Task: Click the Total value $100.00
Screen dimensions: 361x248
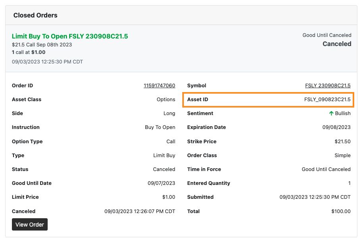Action: [x=341, y=211]
